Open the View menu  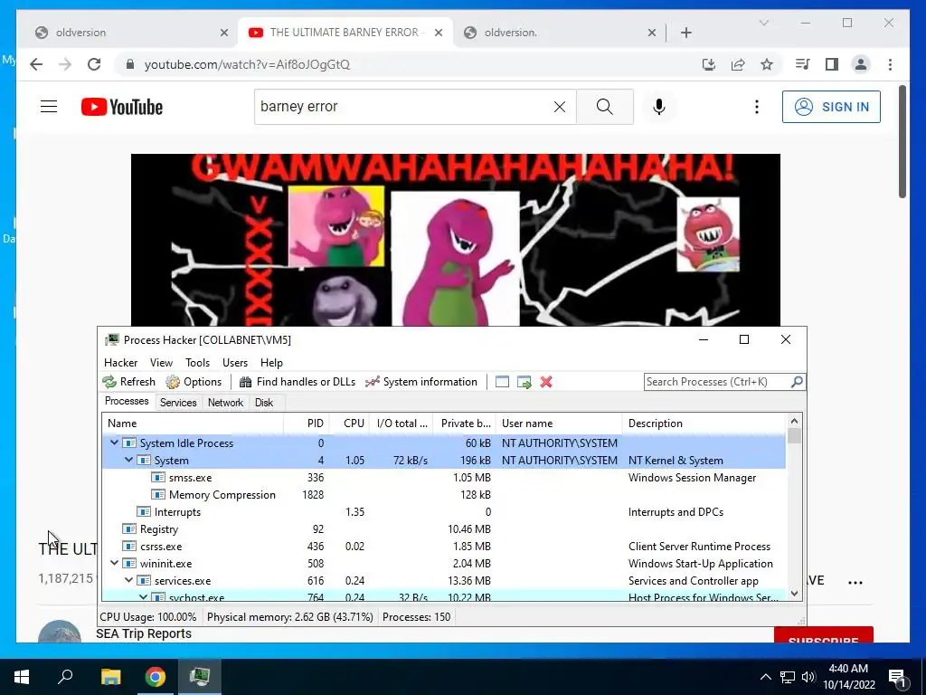point(161,363)
